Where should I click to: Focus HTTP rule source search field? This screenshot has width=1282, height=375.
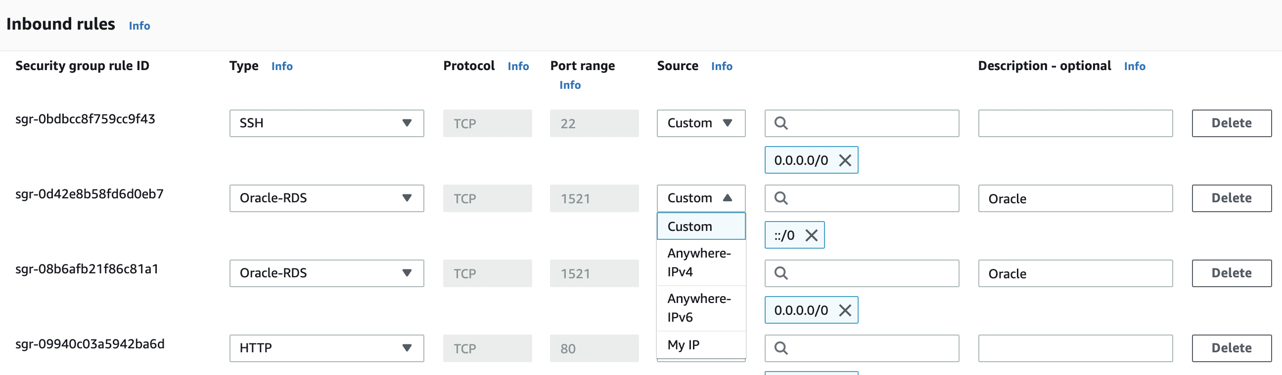click(x=862, y=348)
